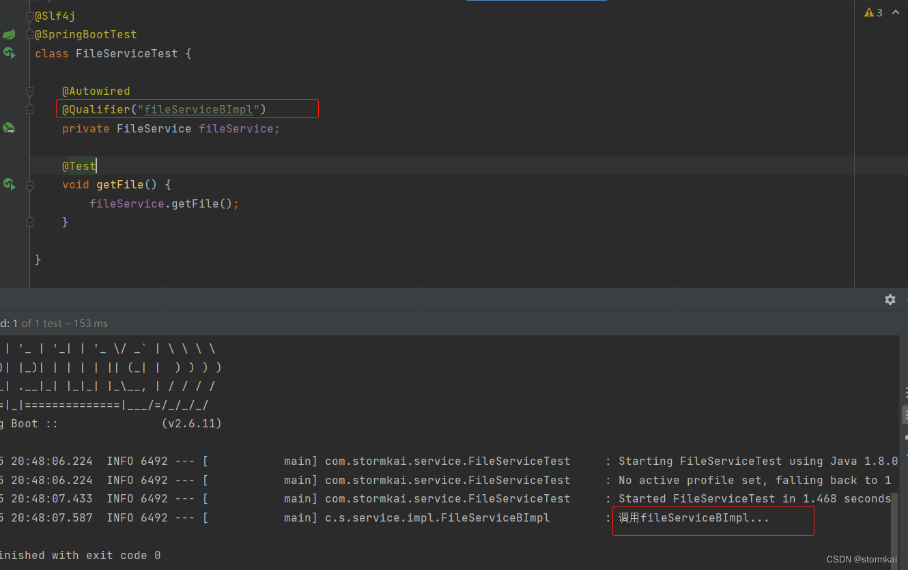
Task: Place cursor on @Test annotation
Action: [x=79, y=166]
